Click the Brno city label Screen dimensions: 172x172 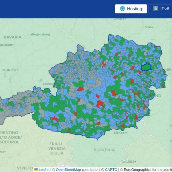click(x=149, y=27)
